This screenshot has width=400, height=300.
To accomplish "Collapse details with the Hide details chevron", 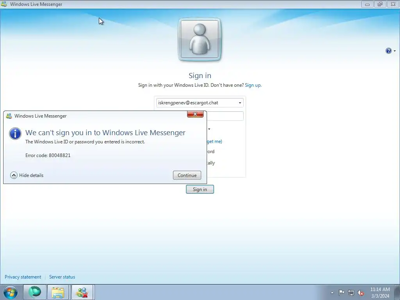I will coord(14,175).
